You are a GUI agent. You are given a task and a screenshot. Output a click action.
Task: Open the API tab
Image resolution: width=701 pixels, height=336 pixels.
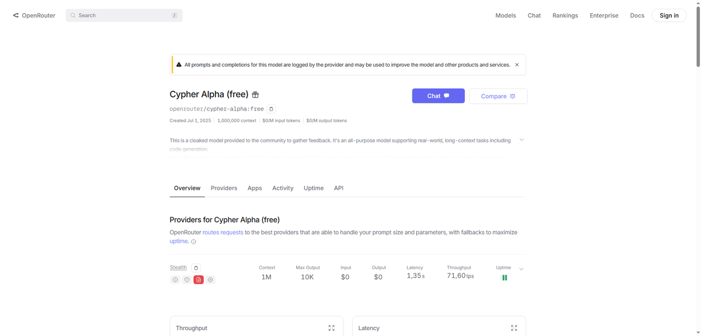click(339, 188)
